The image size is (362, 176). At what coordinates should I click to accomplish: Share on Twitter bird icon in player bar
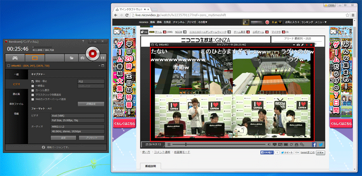321,145
